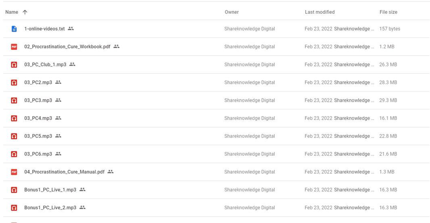Click the Last modified column header
Screen dimensions: 430x223
tap(320, 12)
